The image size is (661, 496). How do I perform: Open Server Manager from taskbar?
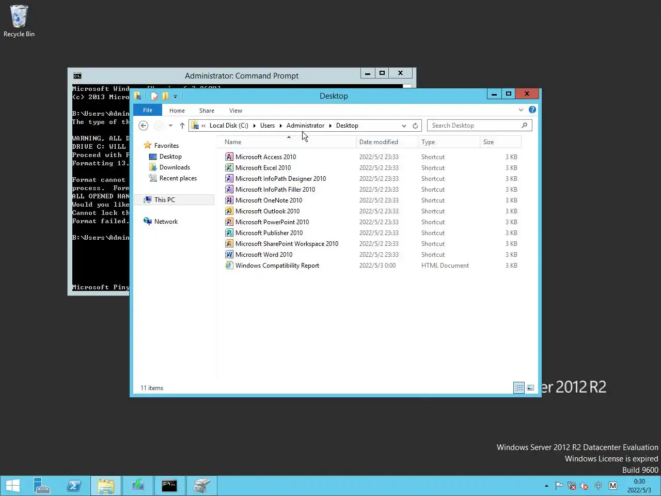pyautogui.click(x=42, y=486)
